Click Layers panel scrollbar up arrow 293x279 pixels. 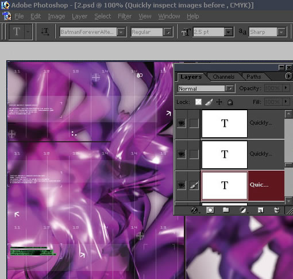coord(288,114)
